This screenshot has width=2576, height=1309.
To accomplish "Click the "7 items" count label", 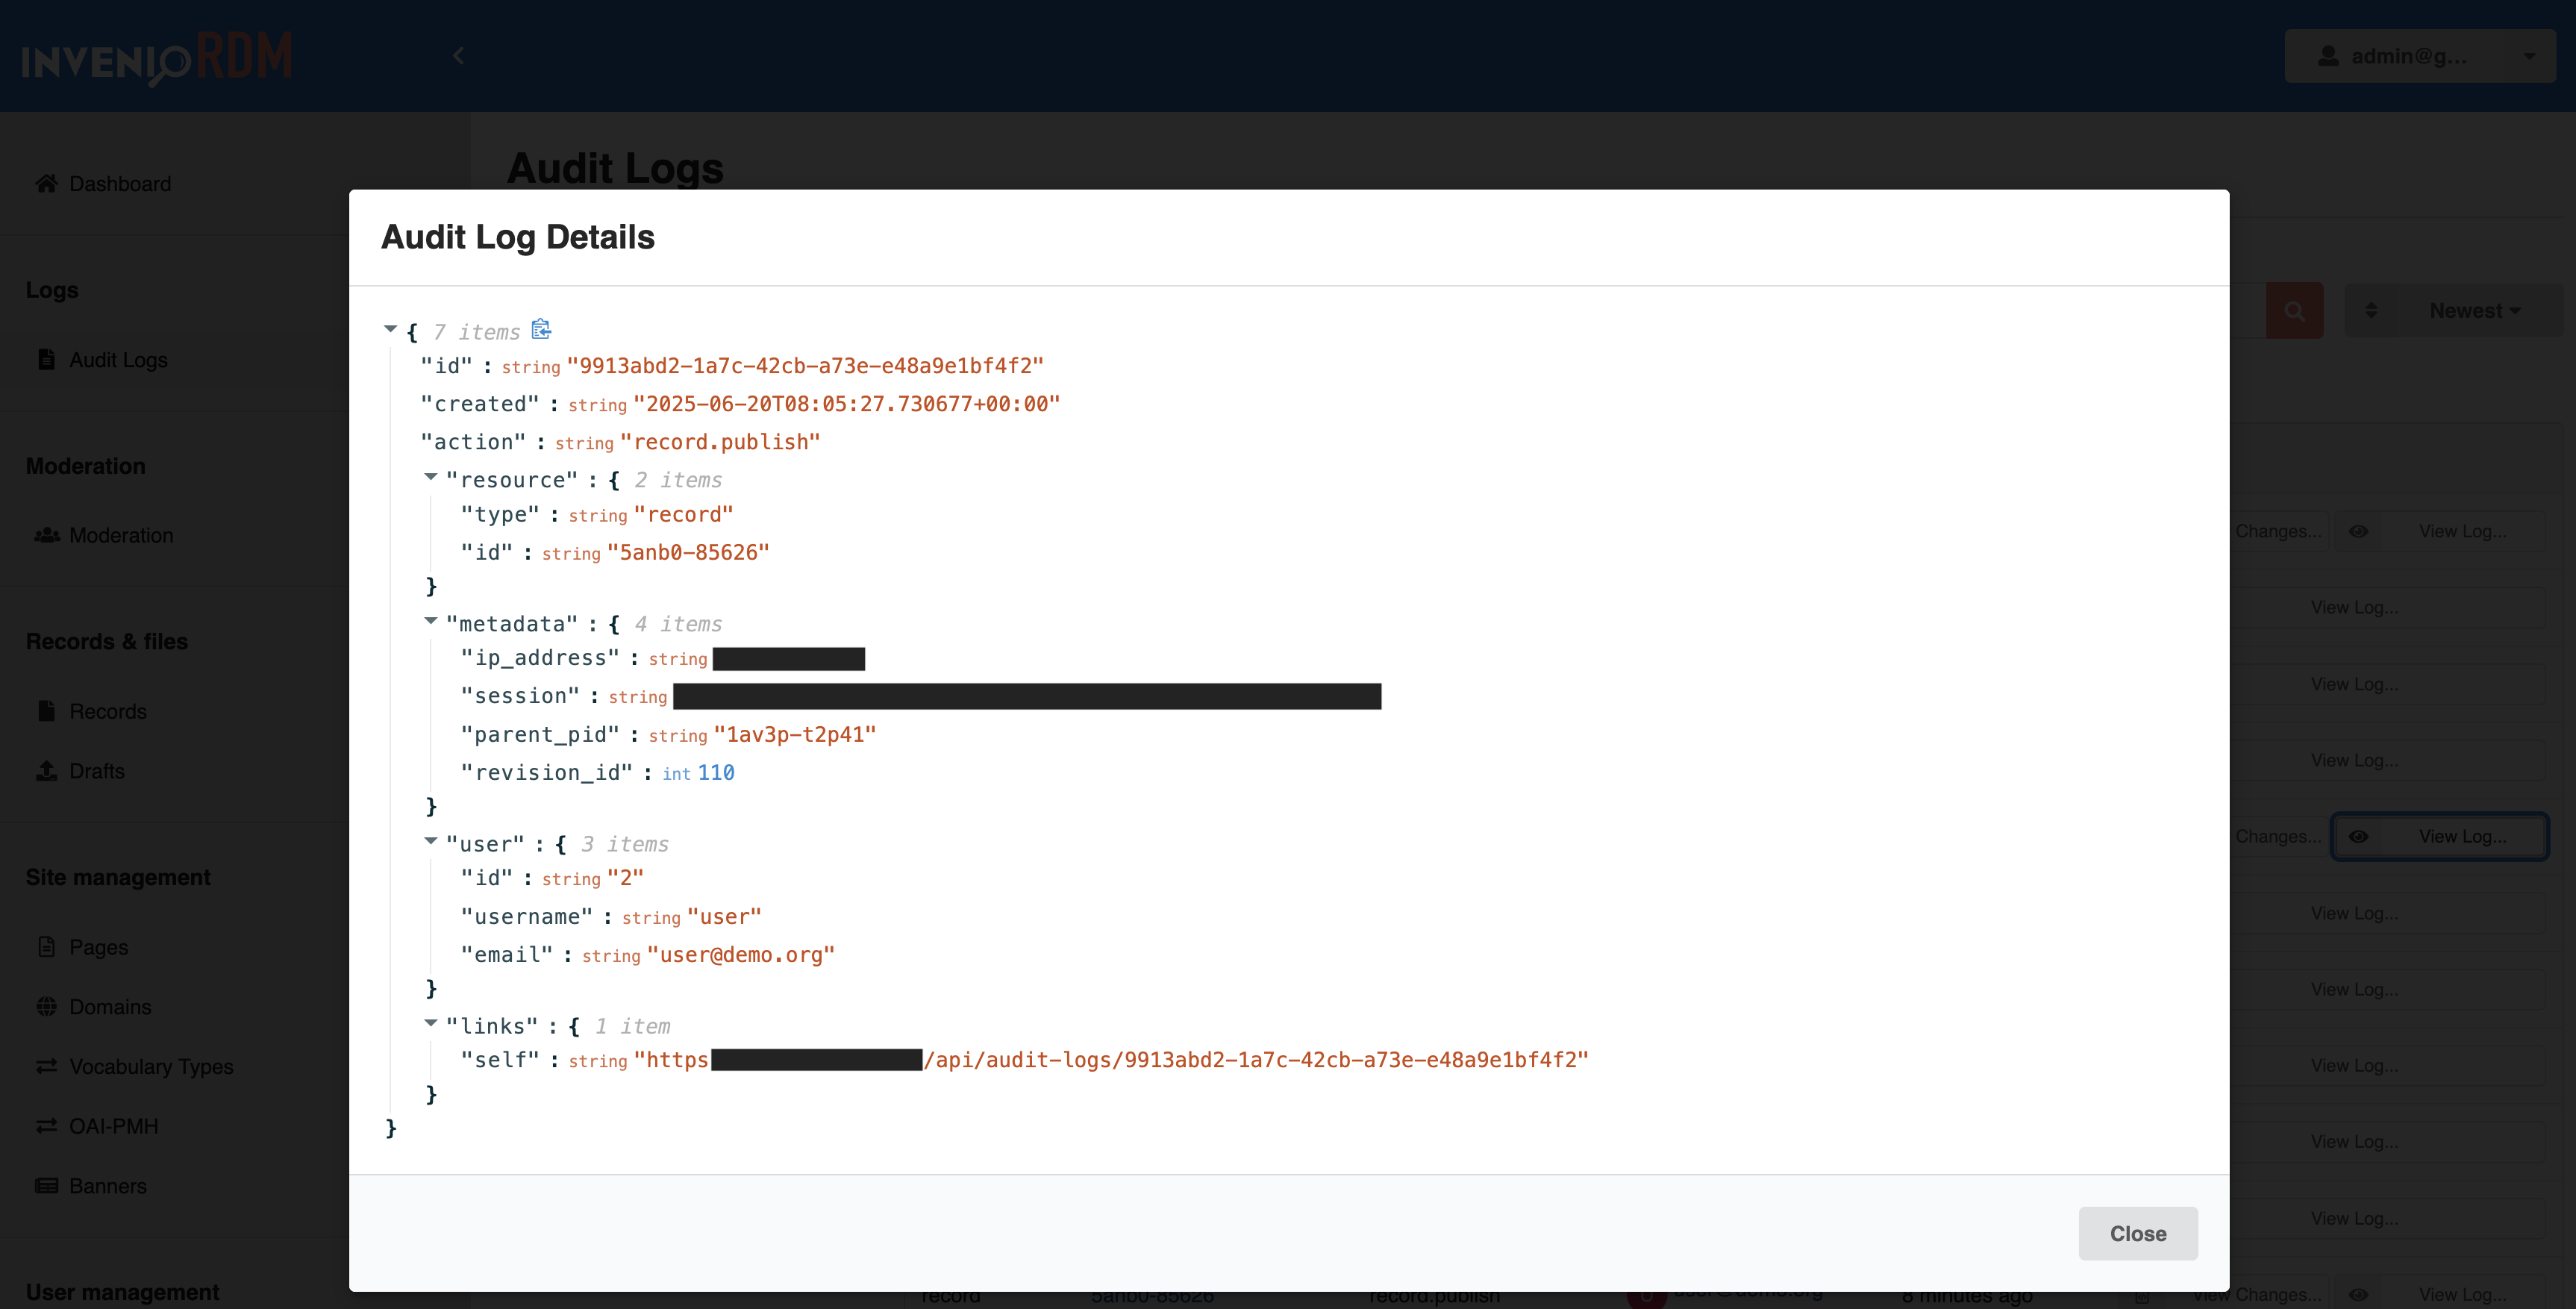I will (476, 332).
